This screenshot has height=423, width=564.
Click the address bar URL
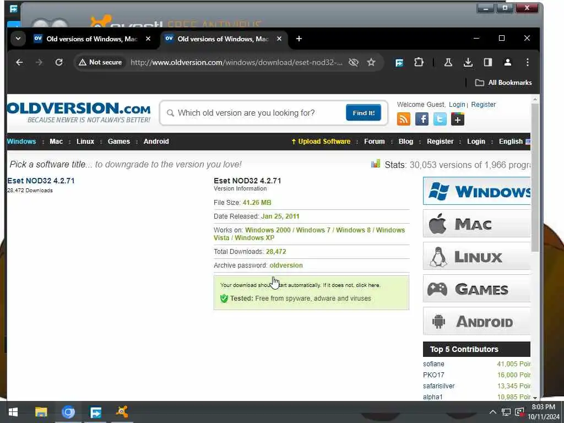pos(236,63)
